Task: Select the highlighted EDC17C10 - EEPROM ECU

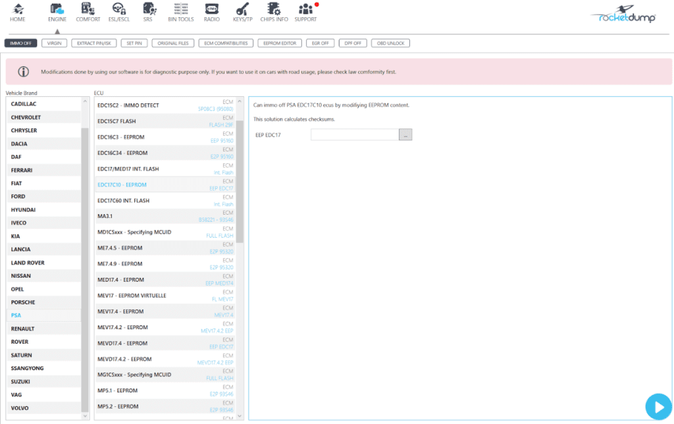Action: click(x=165, y=185)
